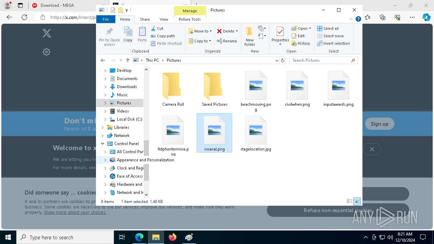The image size is (434, 244).
Task: Open Delete options dropdown arrow
Action: click(237, 31)
